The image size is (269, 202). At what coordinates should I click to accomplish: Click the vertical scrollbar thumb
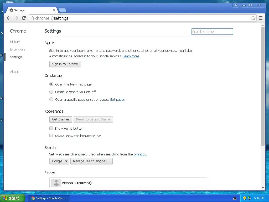tap(263, 86)
